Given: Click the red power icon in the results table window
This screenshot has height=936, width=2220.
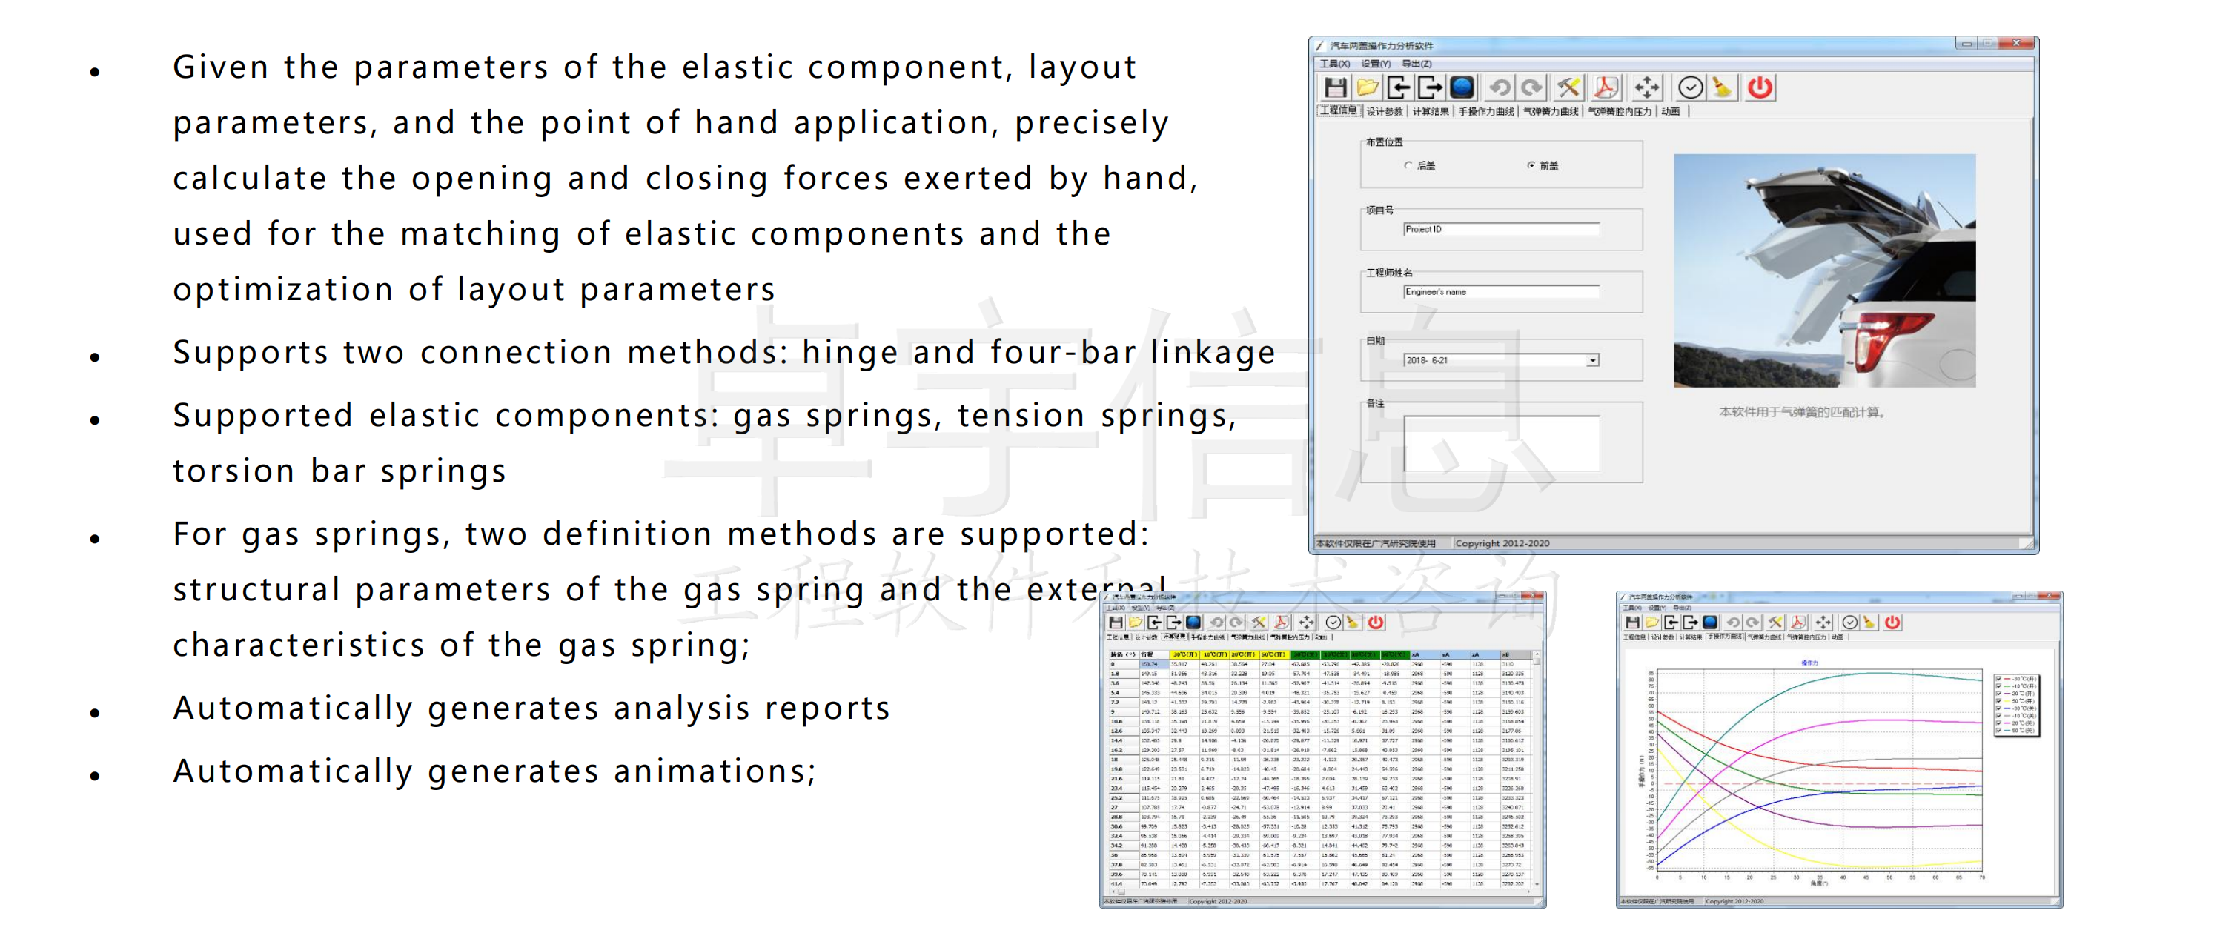Looking at the screenshot, I should [x=1376, y=623].
